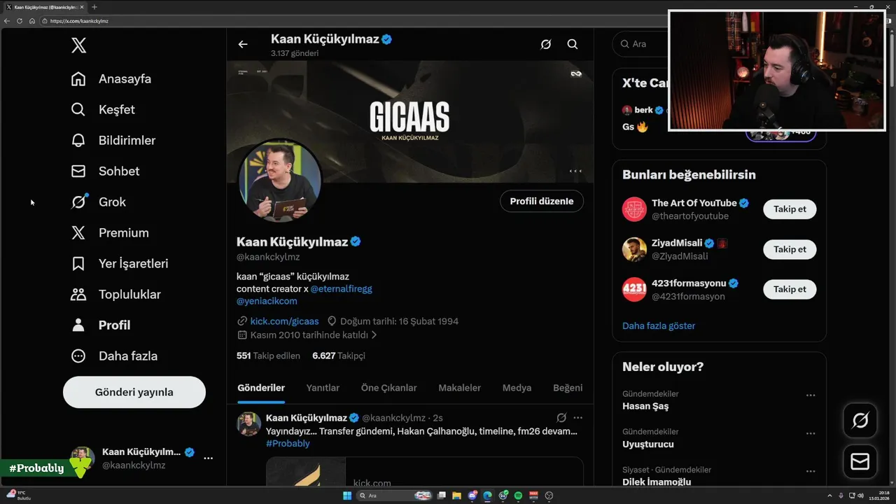Image resolution: width=896 pixels, height=504 pixels.
Task: Open Grok from the left sidebar
Action: pyautogui.click(x=99, y=202)
